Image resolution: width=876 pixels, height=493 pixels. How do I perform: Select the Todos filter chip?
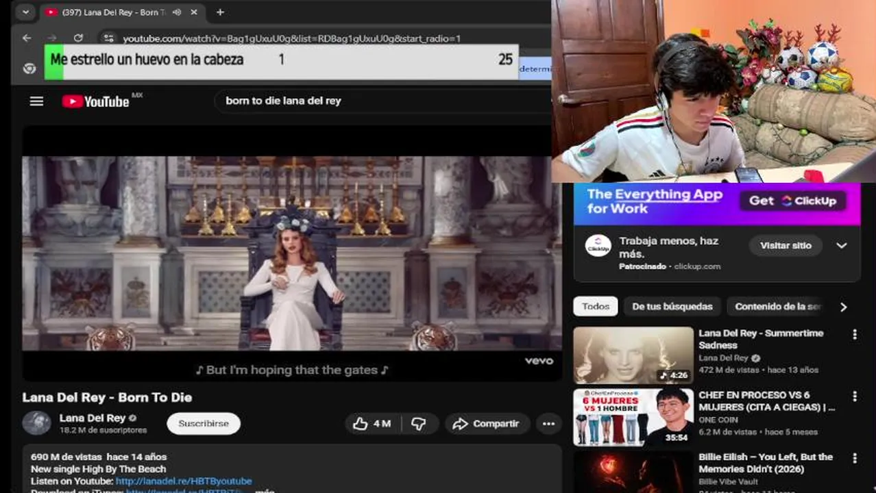[595, 307]
